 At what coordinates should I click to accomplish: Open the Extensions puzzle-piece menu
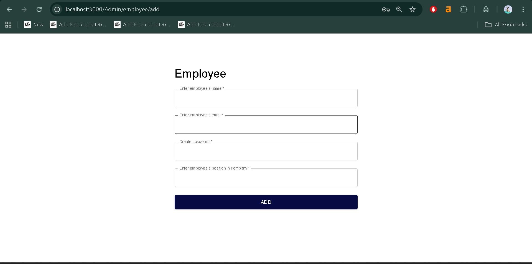464,9
